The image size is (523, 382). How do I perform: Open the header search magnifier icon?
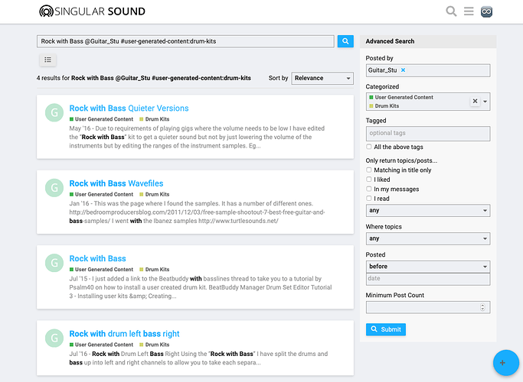[451, 11]
